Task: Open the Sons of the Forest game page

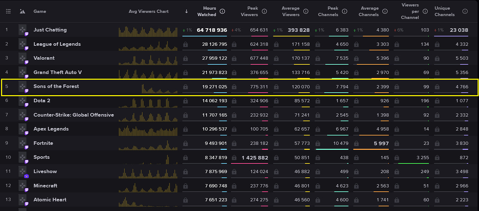Action: (x=56, y=86)
